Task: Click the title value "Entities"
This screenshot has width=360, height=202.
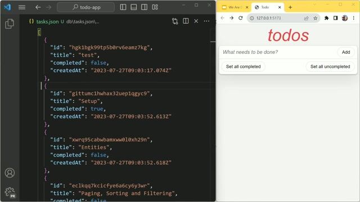Action: point(94,147)
